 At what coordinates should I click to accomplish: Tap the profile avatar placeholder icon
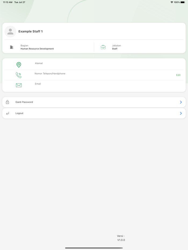pos(10,32)
